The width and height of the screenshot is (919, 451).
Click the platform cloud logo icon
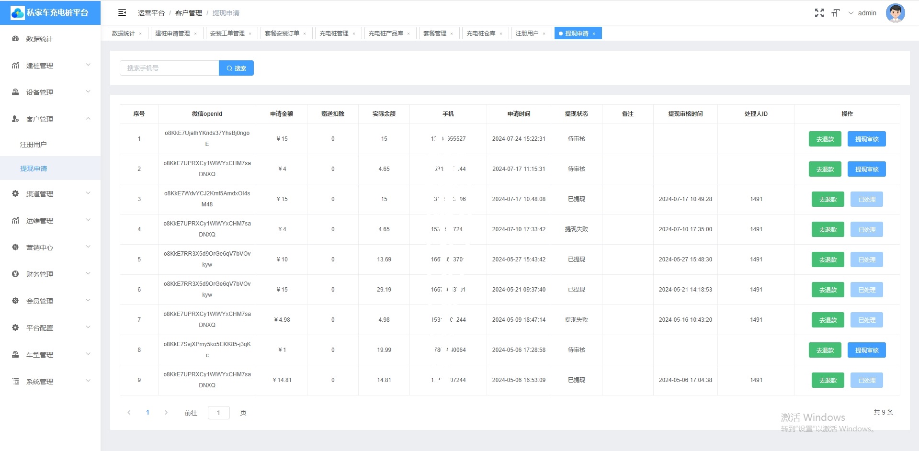(18, 13)
